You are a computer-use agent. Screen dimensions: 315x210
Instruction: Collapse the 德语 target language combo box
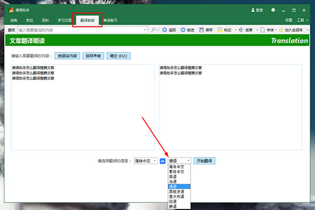[x=180, y=161]
